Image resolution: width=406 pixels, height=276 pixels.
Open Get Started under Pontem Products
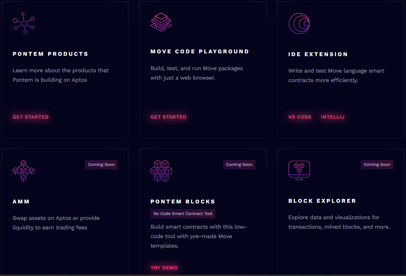click(31, 117)
